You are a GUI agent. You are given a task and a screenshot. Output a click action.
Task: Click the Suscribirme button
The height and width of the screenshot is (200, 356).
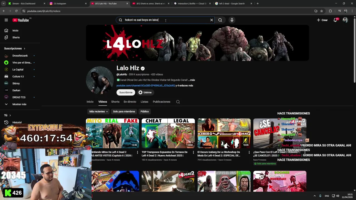point(126,92)
